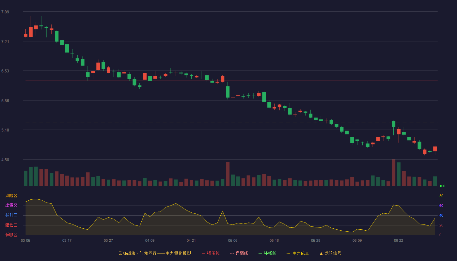The width and height of the screenshot is (457, 261).
Task: Click the 拉升区 zone label
Action: pos(11,215)
